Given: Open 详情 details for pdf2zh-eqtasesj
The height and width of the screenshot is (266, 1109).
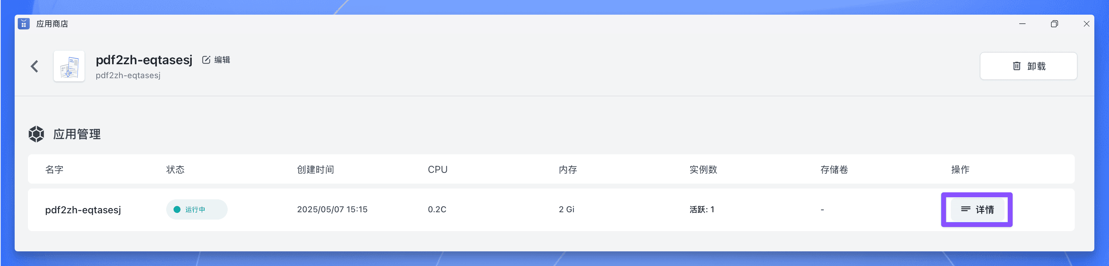Looking at the screenshot, I should [977, 209].
